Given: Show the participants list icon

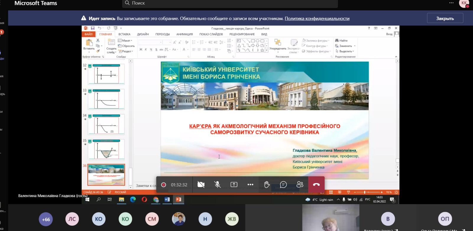Looking at the screenshot, I should 300,185.
